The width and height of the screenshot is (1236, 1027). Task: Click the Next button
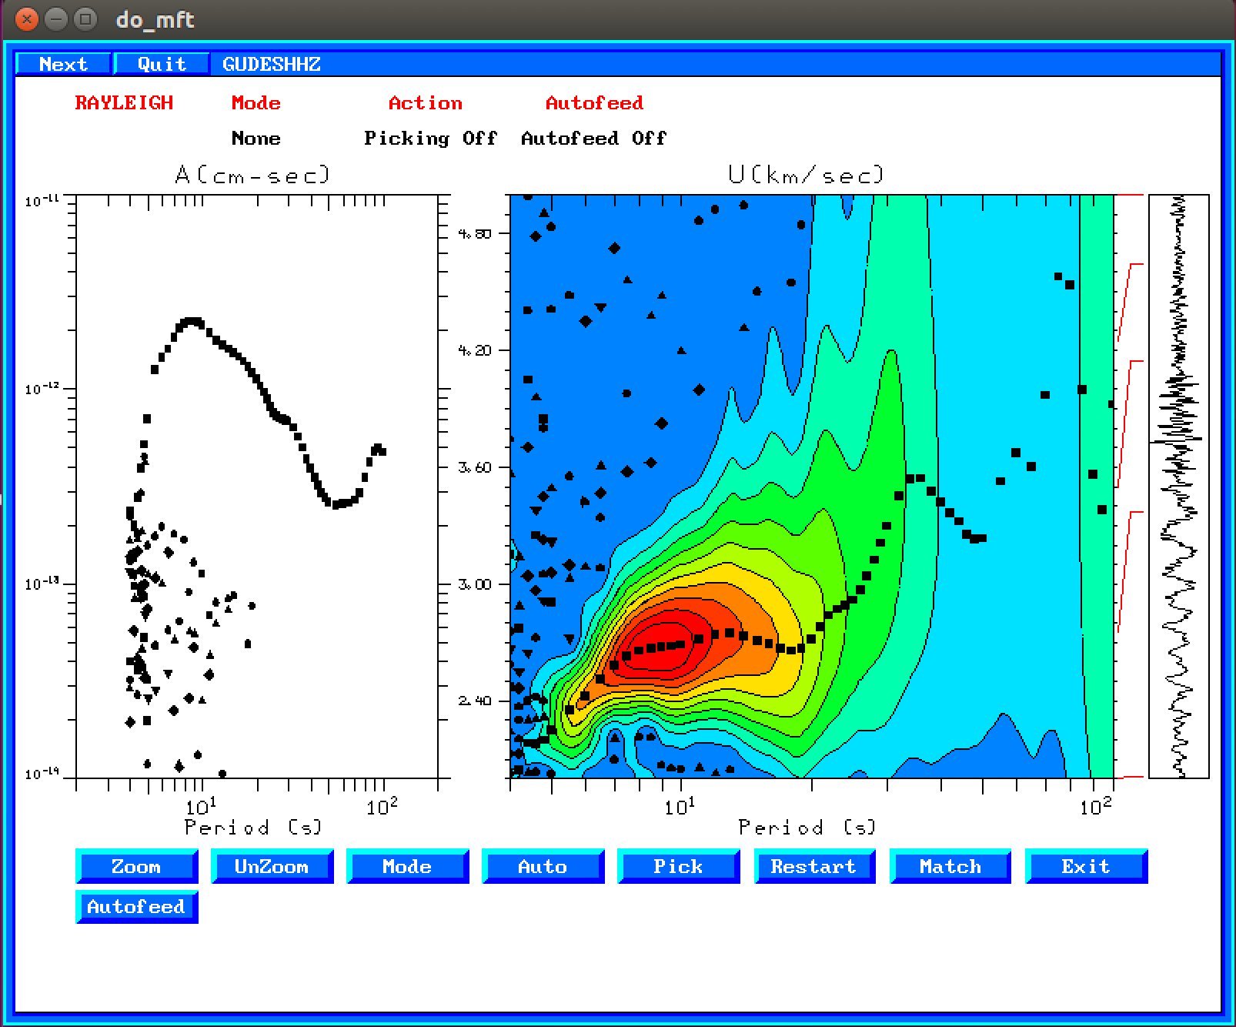(x=64, y=64)
